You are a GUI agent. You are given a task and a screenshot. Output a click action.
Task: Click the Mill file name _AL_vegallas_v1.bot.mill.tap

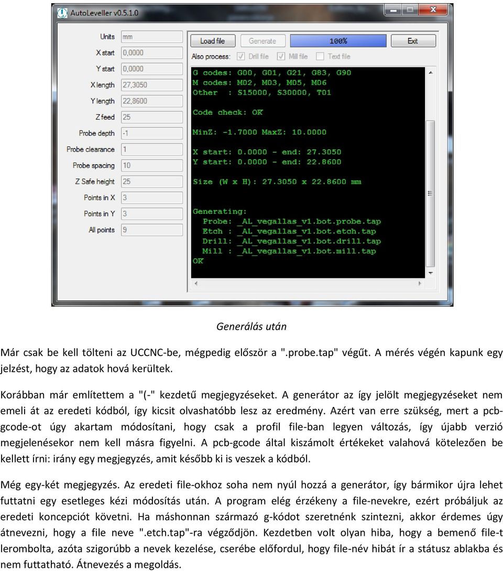307,251
